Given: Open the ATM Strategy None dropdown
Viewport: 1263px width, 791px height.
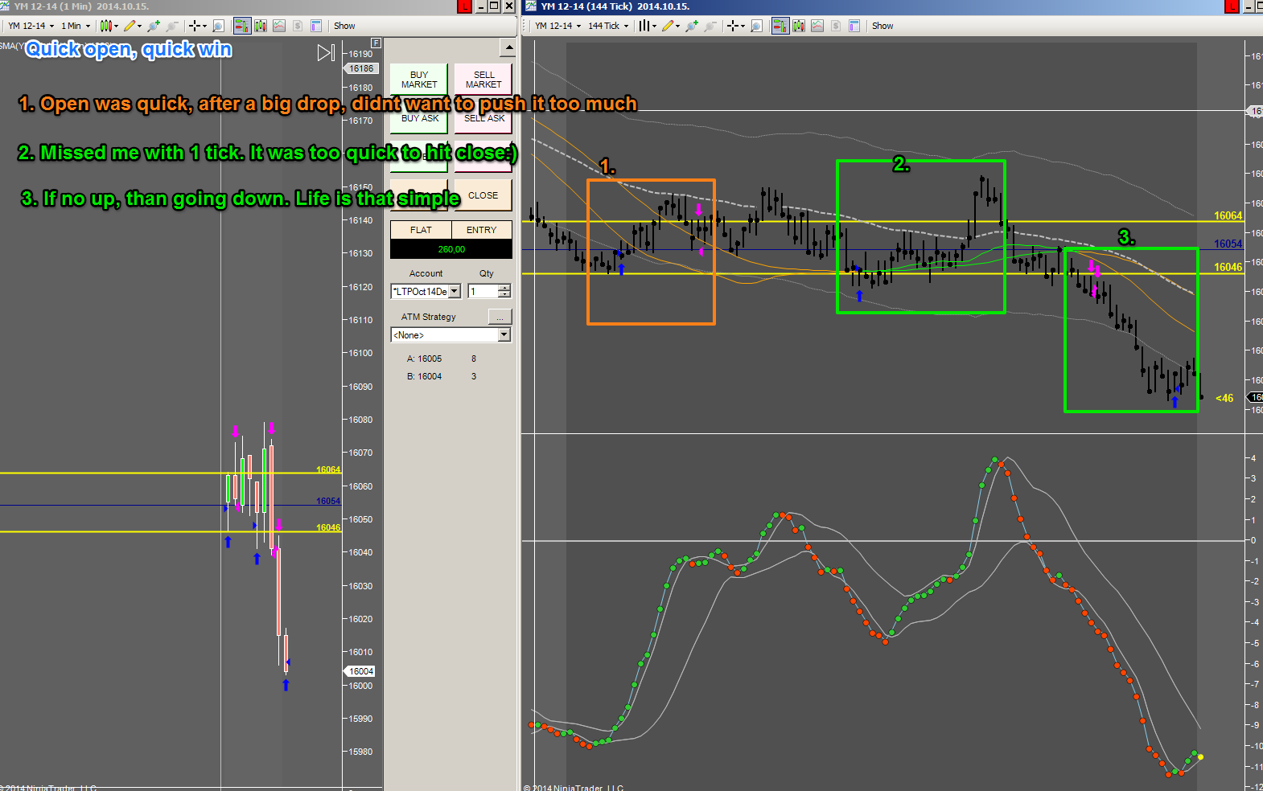Looking at the screenshot, I should pos(450,334).
